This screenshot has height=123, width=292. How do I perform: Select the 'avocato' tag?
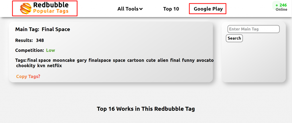point(205,60)
